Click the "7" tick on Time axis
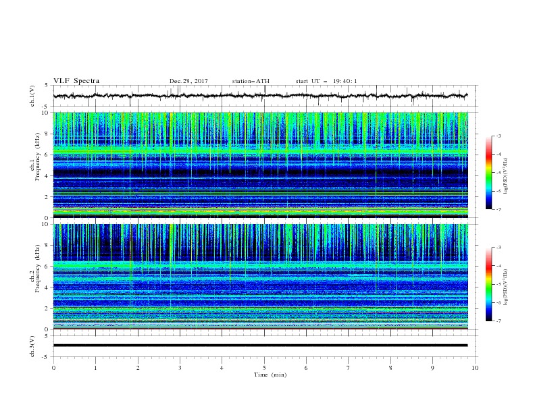Image resolution: width=535 pixels, height=413 pixels. (349, 368)
